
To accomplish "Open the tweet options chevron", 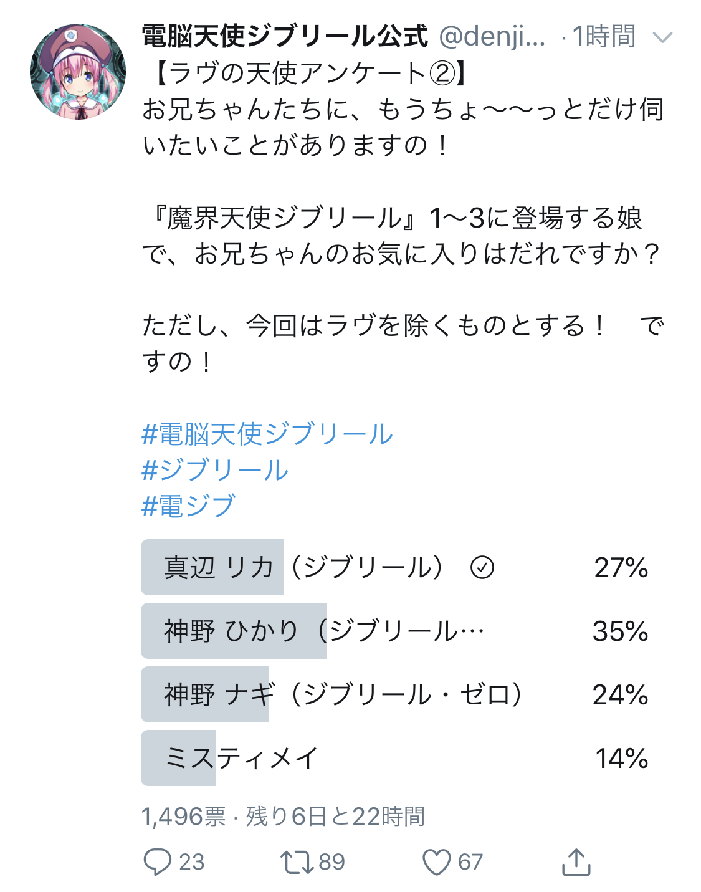I will (662, 37).
